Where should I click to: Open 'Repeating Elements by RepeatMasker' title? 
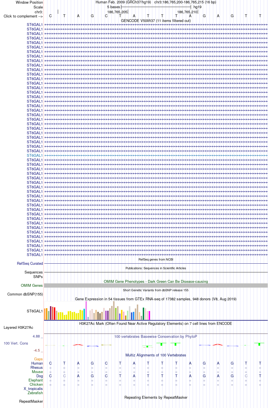156,397
